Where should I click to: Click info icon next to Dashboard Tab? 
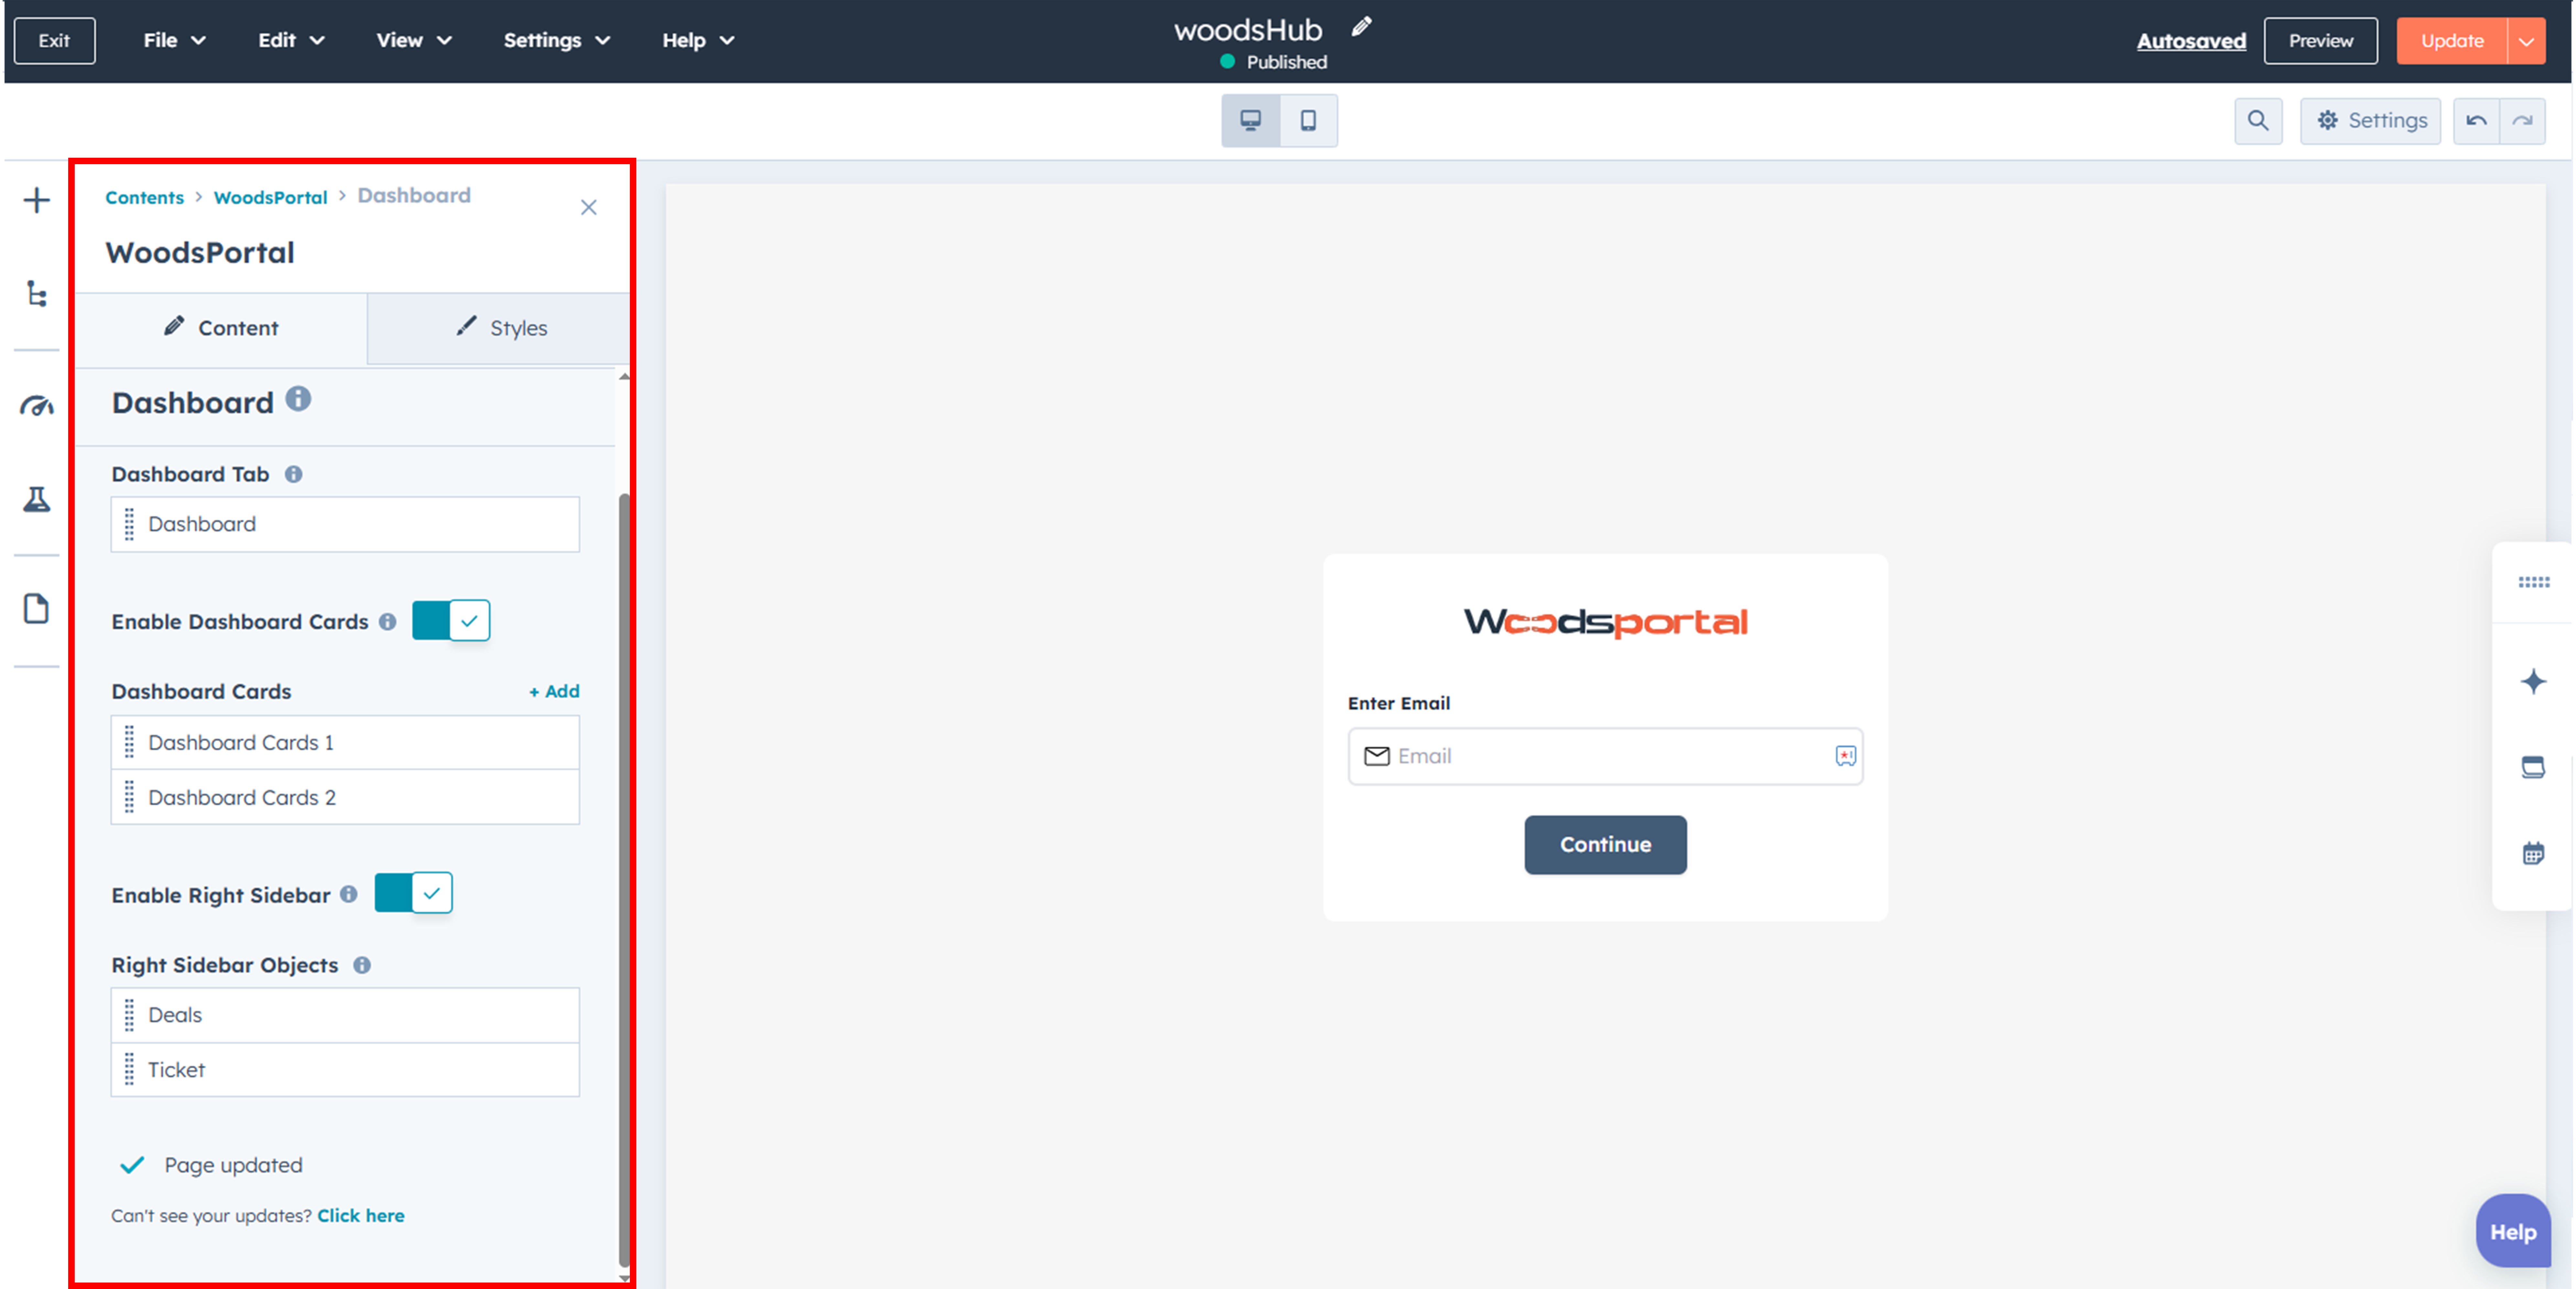[293, 474]
